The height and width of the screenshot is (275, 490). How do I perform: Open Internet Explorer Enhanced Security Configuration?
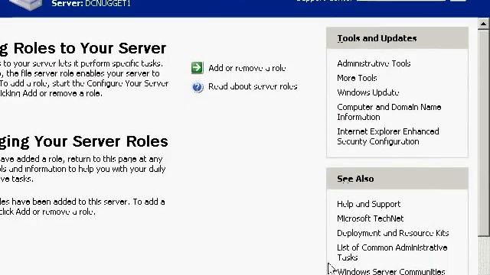[388, 136]
